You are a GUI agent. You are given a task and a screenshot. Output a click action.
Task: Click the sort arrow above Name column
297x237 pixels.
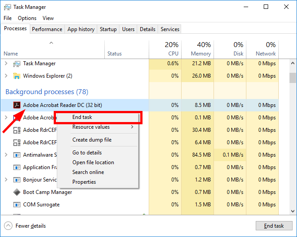tap(51, 43)
